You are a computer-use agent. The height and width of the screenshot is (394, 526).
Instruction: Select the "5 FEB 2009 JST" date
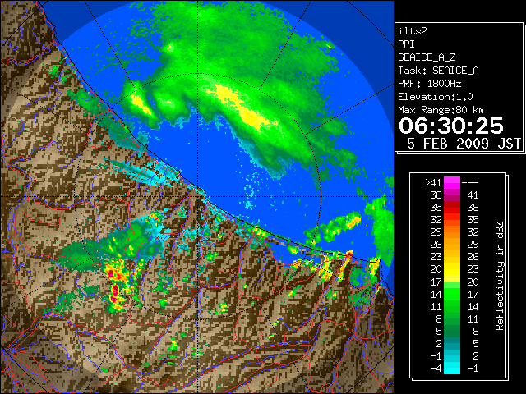[464, 144]
